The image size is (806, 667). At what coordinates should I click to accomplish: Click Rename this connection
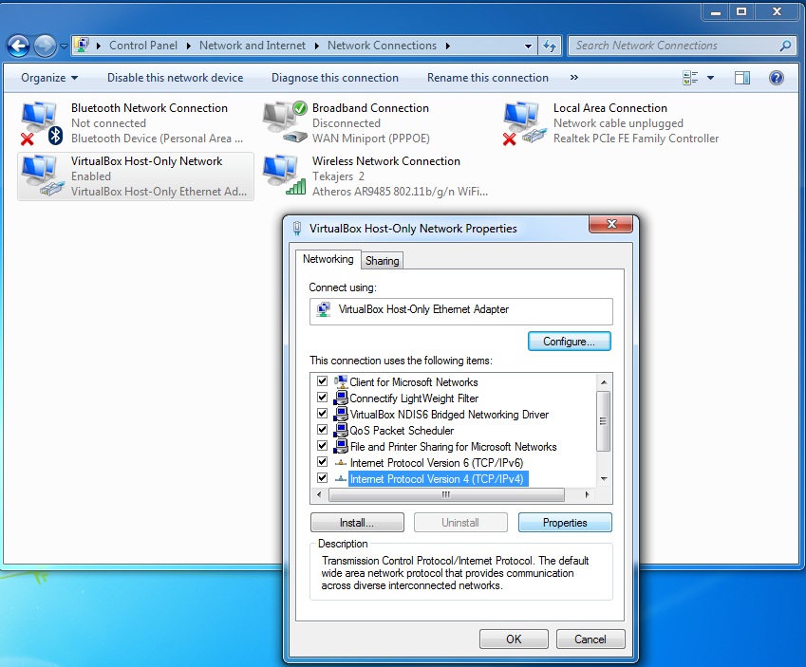pos(488,78)
